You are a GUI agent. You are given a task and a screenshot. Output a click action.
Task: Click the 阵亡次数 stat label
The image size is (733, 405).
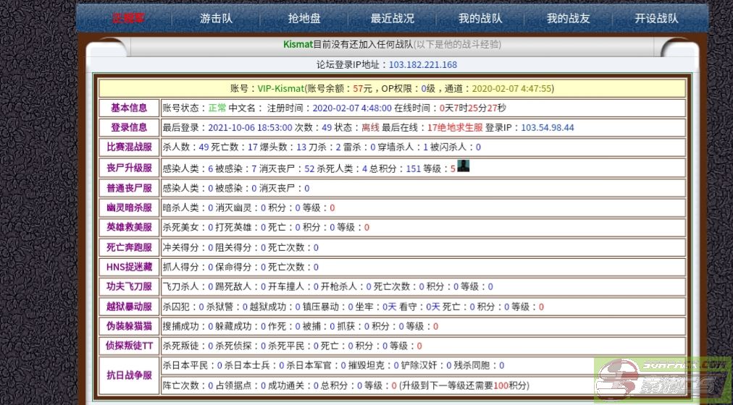click(x=181, y=386)
